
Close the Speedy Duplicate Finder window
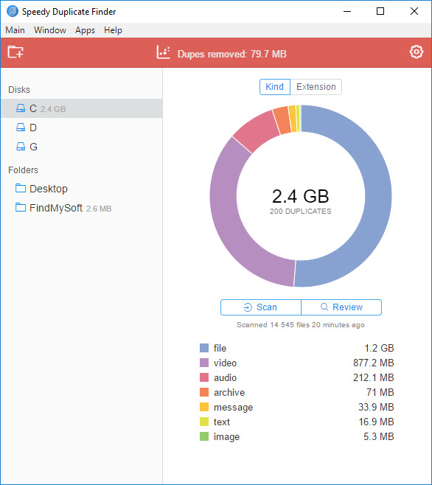[x=414, y=12]
